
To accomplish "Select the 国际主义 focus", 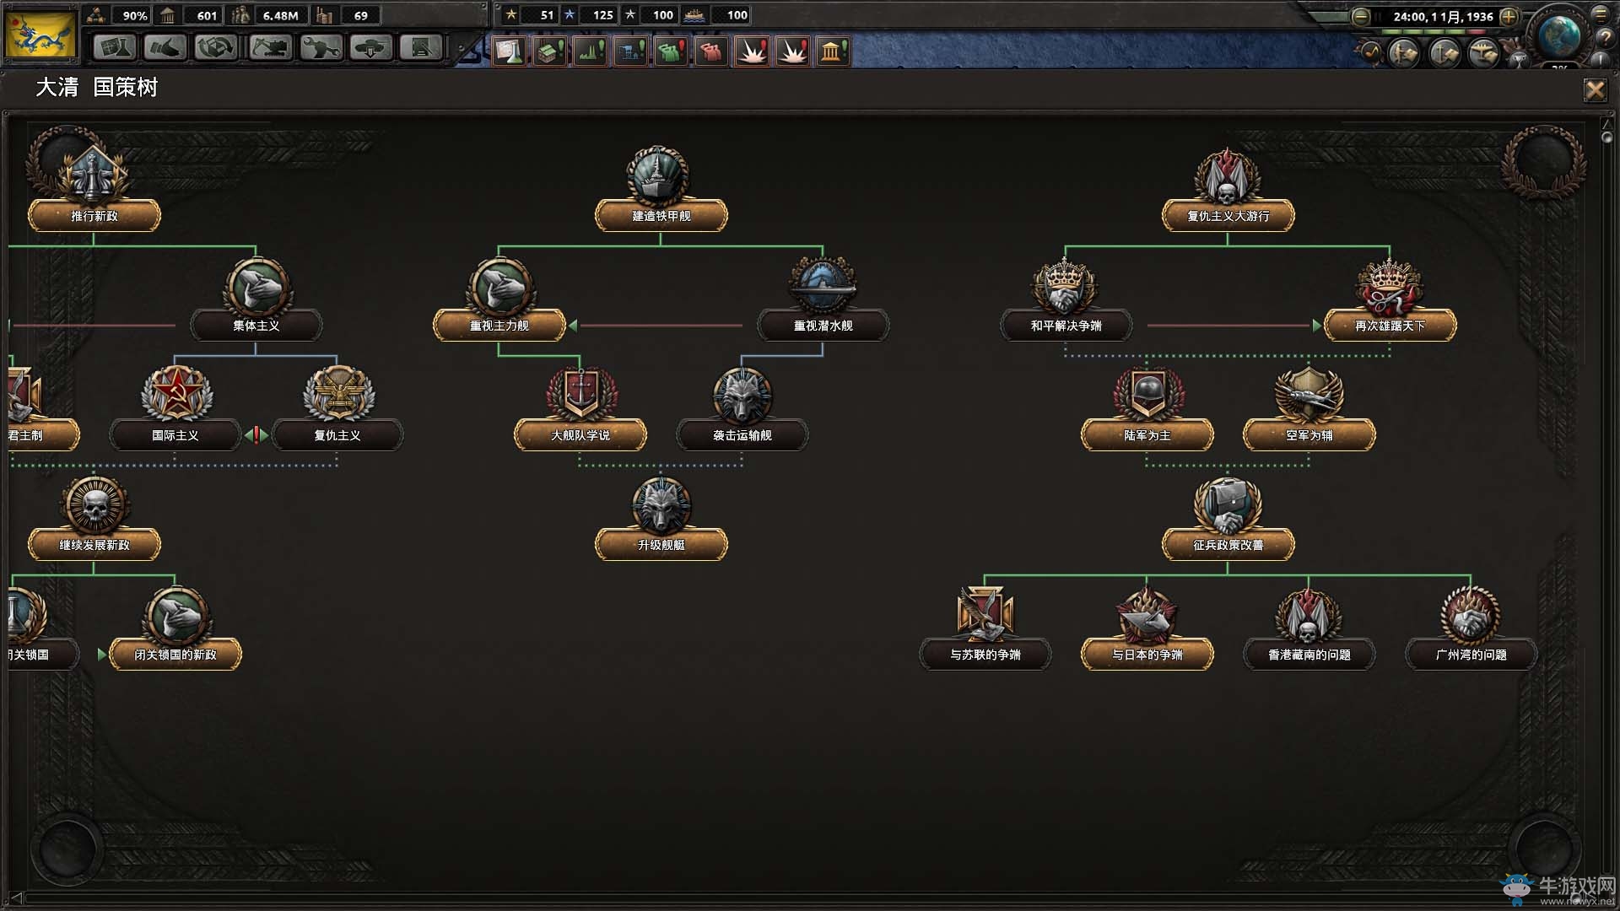I will (175, 435).
